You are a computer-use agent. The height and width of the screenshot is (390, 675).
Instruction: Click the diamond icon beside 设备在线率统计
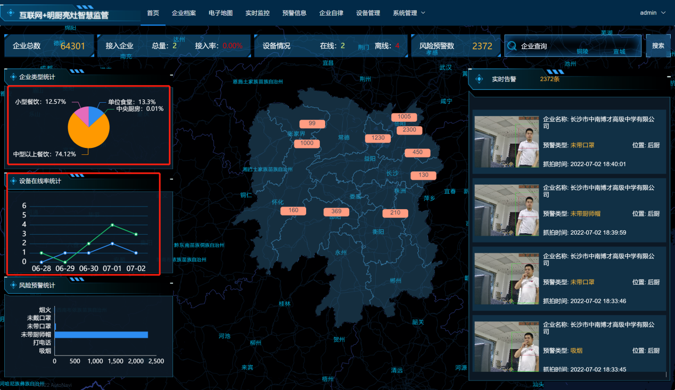point(12,181)
